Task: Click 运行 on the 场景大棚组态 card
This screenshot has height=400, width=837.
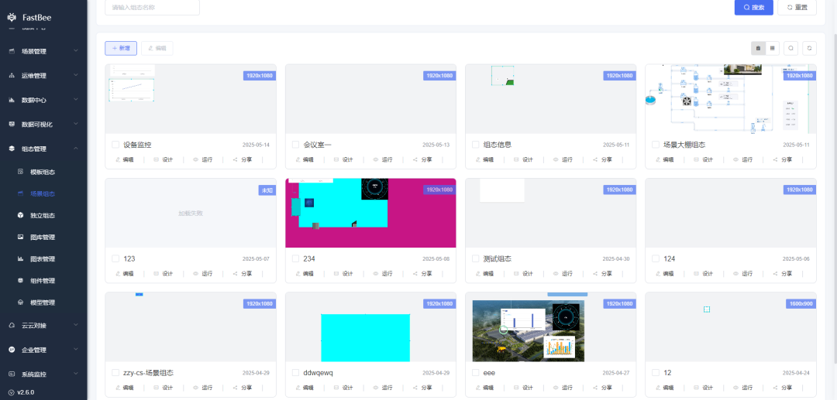Action: tap(742, 159)
